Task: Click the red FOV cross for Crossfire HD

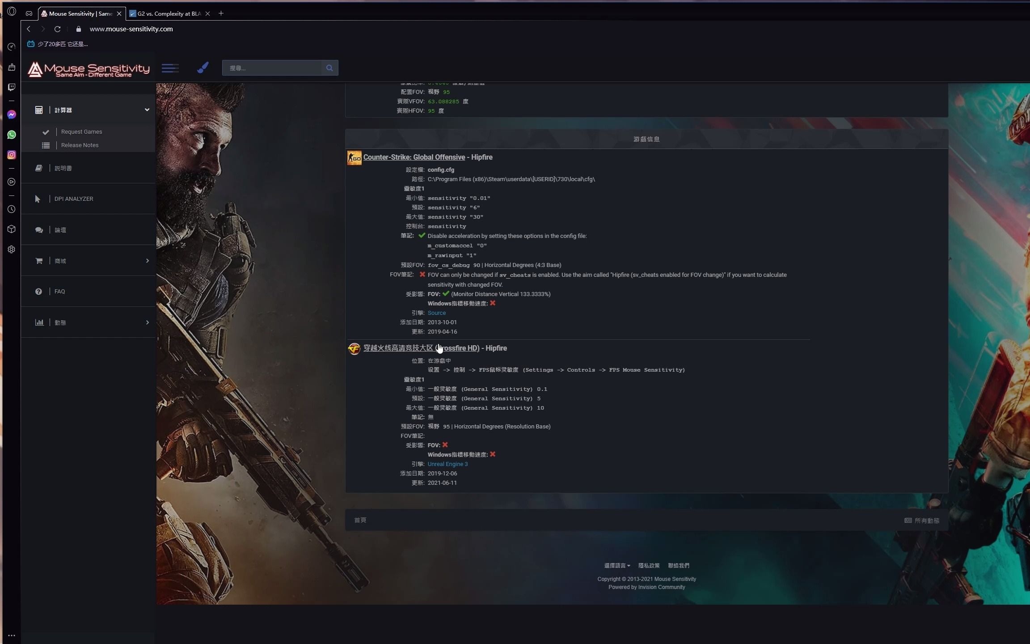Action: (444, 445)
